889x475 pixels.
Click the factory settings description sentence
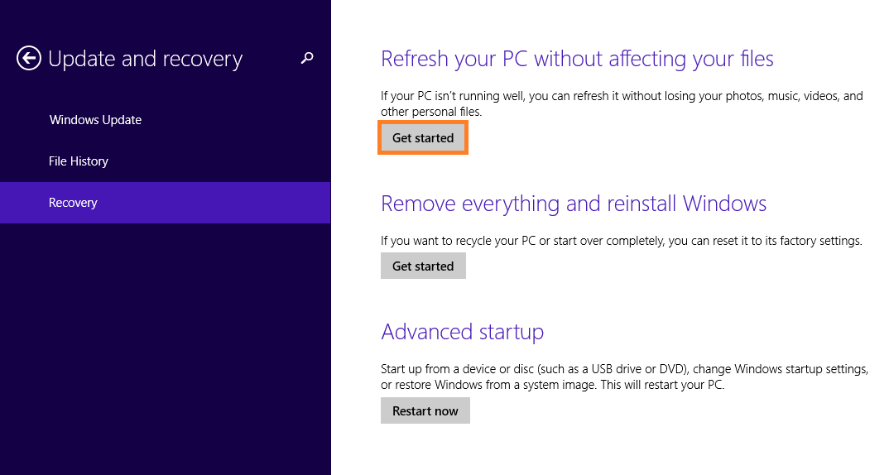coord(622,241)
